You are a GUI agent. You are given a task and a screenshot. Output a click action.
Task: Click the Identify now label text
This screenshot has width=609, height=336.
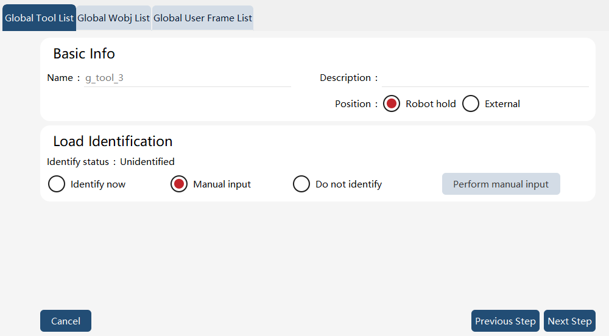click(x=98, y=184)
